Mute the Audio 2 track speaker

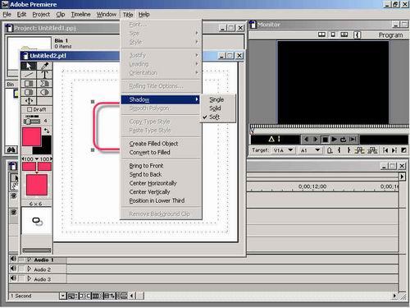13,269
